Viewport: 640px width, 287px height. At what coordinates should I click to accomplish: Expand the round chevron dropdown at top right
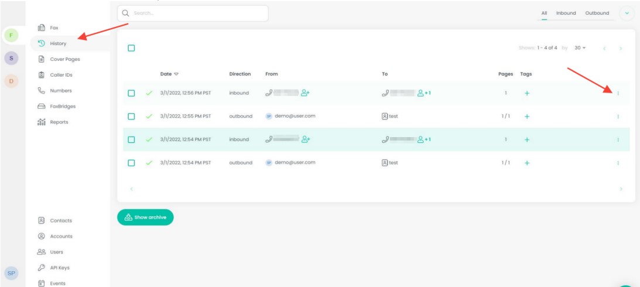pyautogui.click(x=627, y=13)
